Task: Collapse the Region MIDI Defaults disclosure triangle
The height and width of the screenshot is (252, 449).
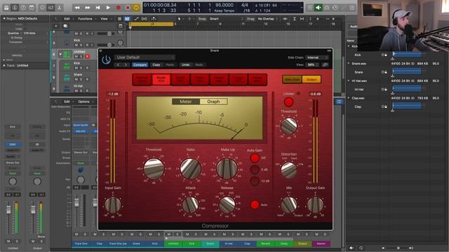Action: pyautogui.click(x=4, y=19)
